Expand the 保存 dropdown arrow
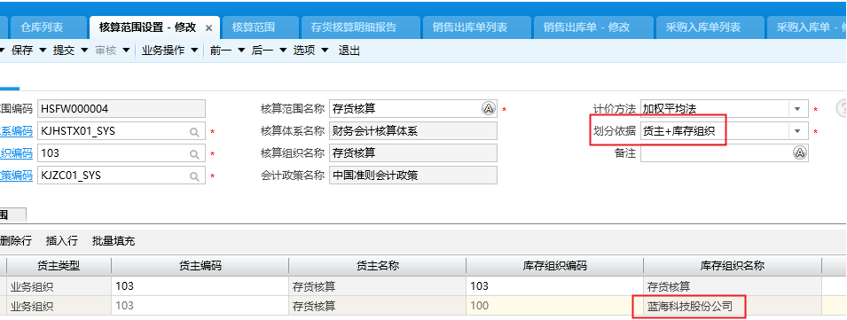Image resolution: width=847 pixels, height=320 pixels. [43, 51]
